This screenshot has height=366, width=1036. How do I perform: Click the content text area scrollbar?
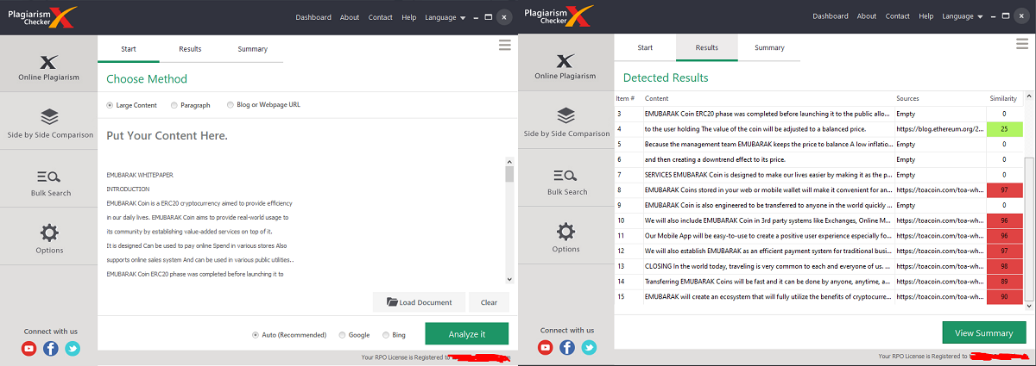[509, 220]
